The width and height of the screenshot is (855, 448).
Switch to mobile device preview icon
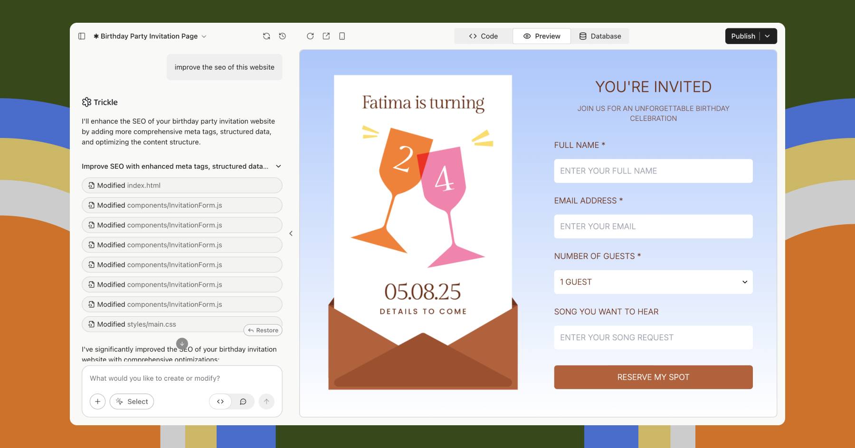(x=342, y=36)
